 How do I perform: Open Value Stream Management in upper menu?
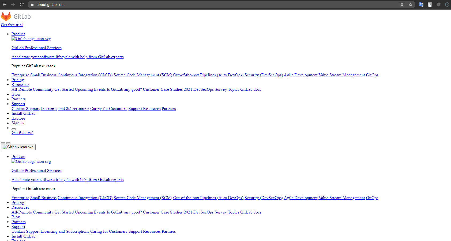pos(342,75)
